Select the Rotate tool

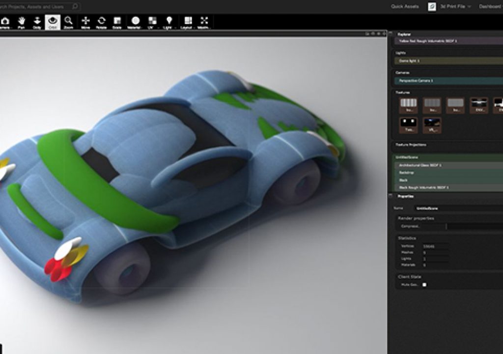101,23
